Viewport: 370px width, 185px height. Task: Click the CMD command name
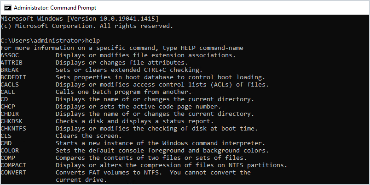click(x=6, y=143)
